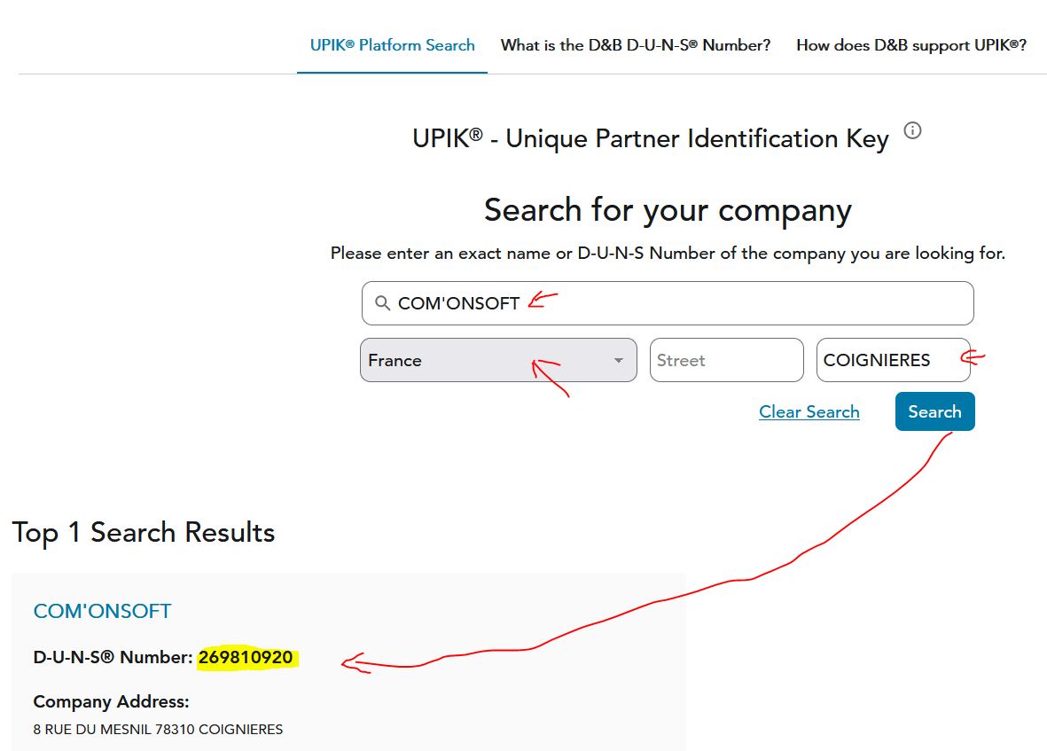Open the France country dropdown
This screenshot has width=1047, height=751.
pos(497,361)
